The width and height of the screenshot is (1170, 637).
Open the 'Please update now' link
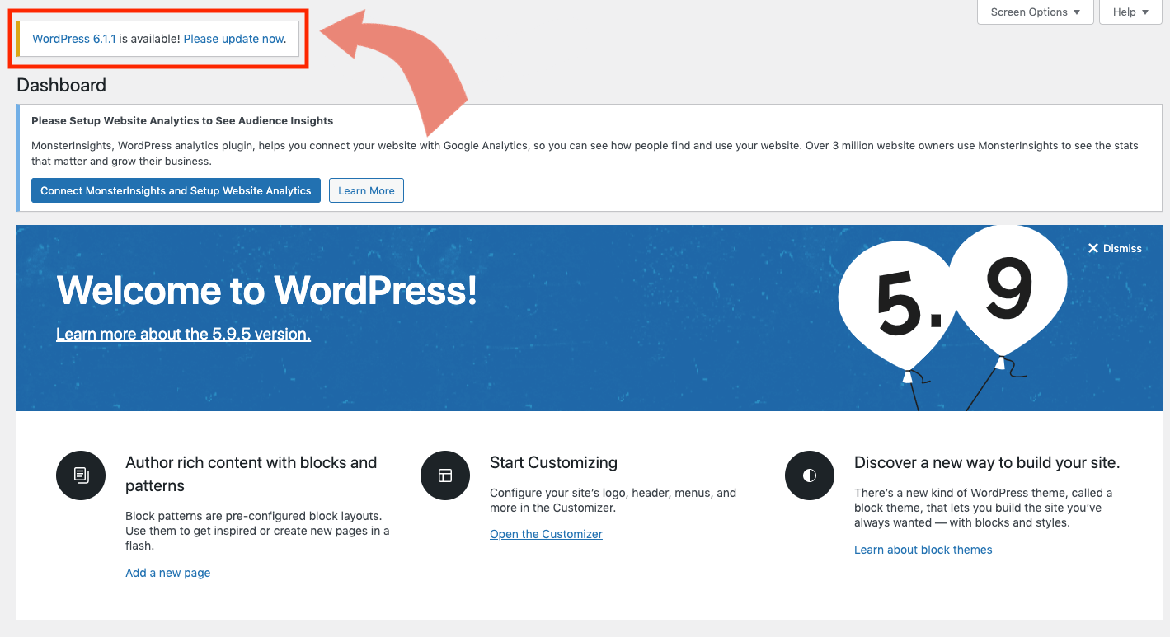click(234, 38)
